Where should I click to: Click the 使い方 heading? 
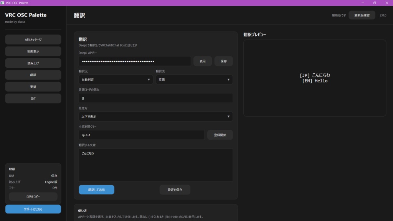(83, 211)
